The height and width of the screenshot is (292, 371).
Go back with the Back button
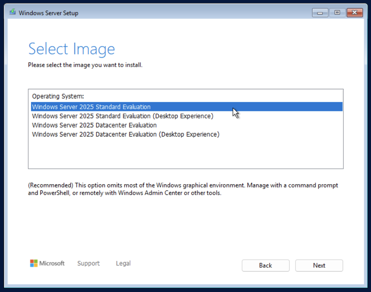pyautogui.click(x=265, y=266)
